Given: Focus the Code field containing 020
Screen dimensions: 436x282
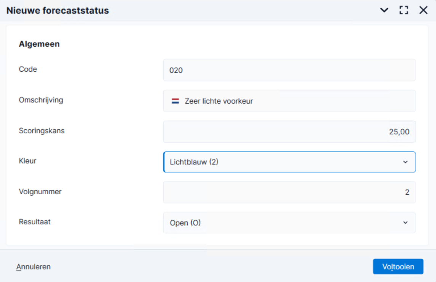Looking at the screenshot, I should 289,70.
